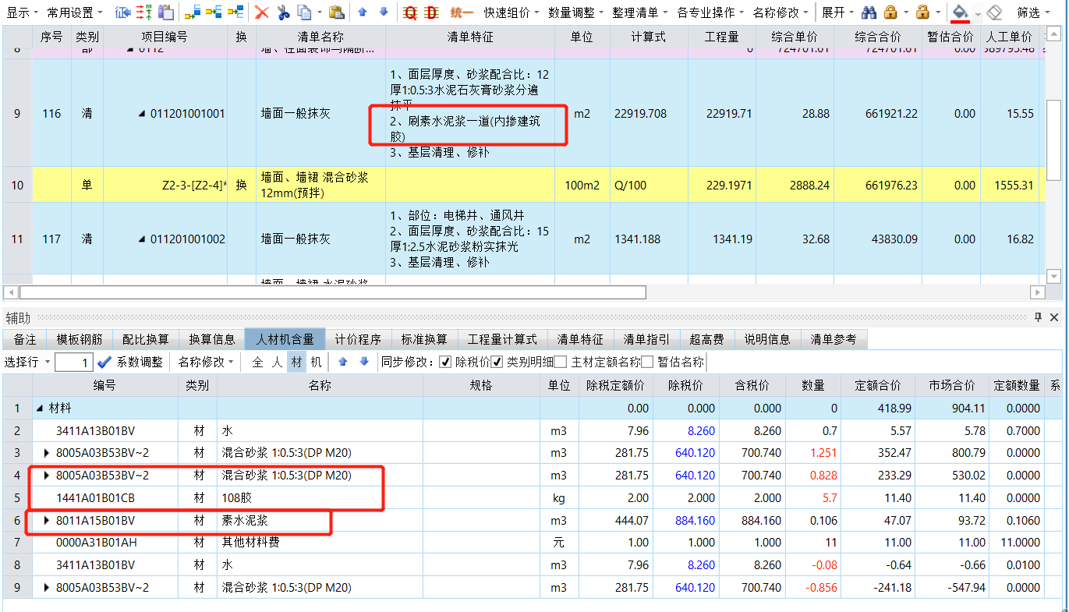Click the 108胶 material name cell
This screenshot has width=1069, height=612.
pyautogui.click(x=320, y=497)
